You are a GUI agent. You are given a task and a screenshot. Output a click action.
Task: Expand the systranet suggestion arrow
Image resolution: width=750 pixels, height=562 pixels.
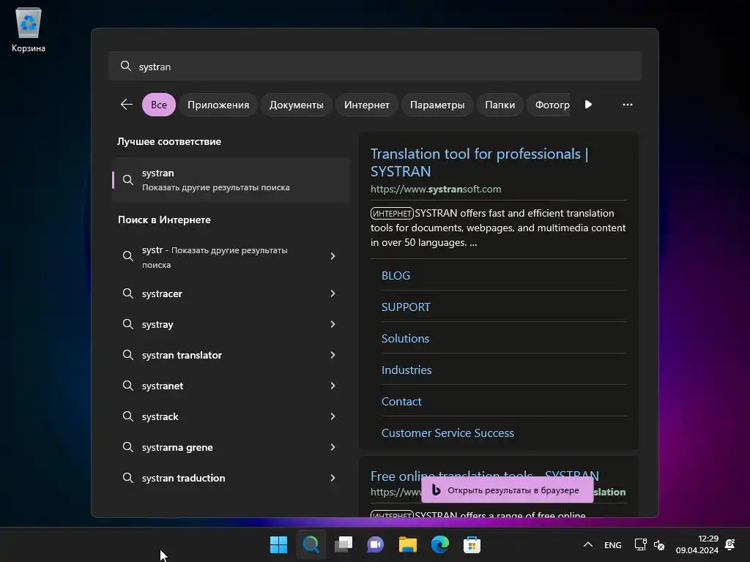coord(333,386)
